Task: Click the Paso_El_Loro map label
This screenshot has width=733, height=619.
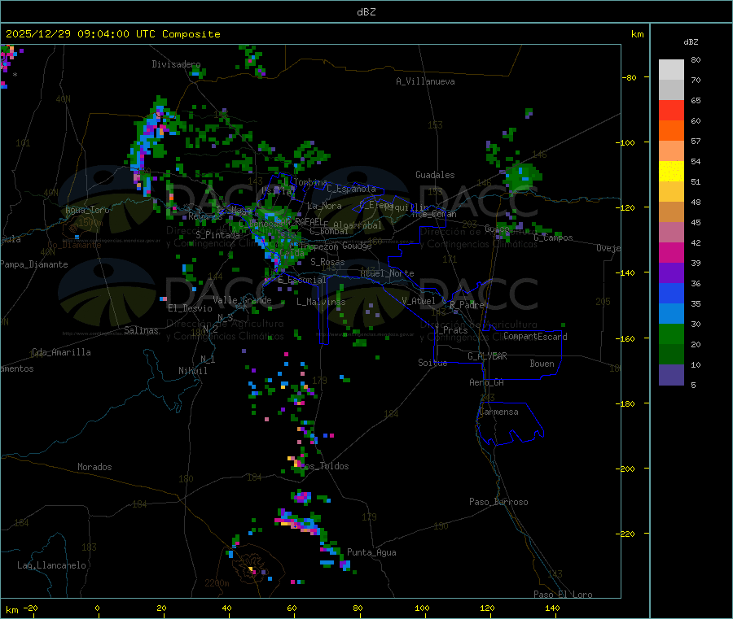Action: pyautogui.click(x=563, y=595)
